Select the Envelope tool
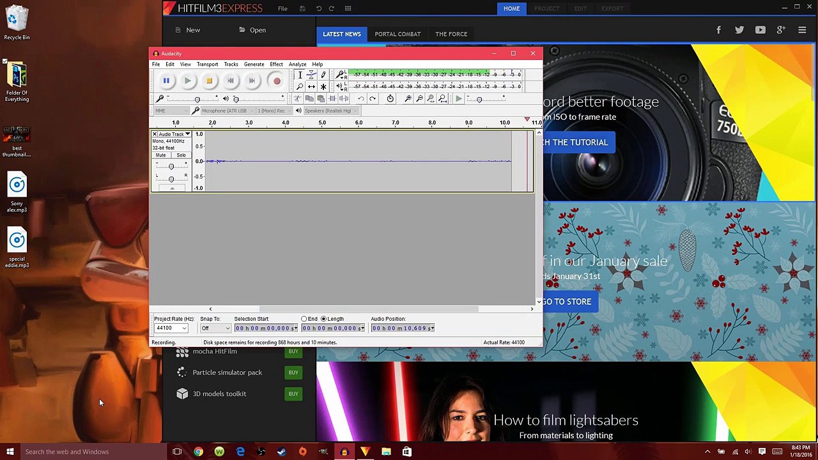818x460 pixels. coord(311,75)
